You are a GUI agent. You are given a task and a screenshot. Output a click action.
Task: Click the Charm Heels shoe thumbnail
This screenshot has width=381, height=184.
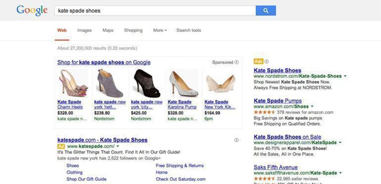click(74, 84)
